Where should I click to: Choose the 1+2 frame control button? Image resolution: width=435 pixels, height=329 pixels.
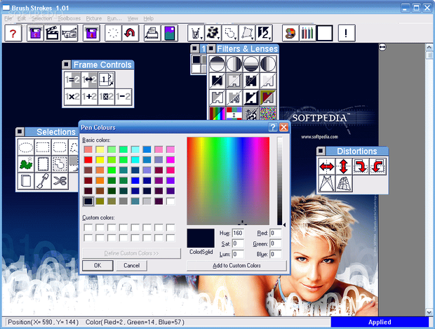click(89, 97)
